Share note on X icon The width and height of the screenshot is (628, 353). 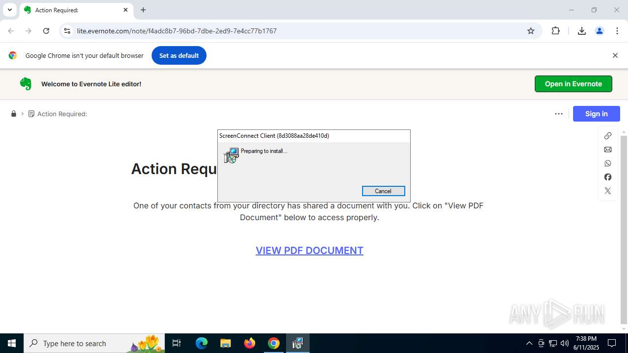tap(608, 191)
